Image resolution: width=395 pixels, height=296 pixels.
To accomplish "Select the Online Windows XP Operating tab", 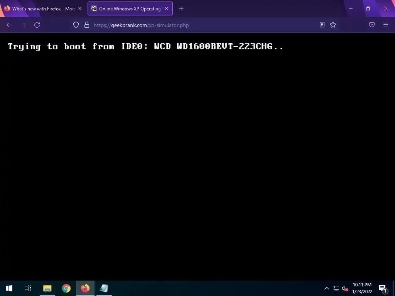I will click(x=130, y=8).
